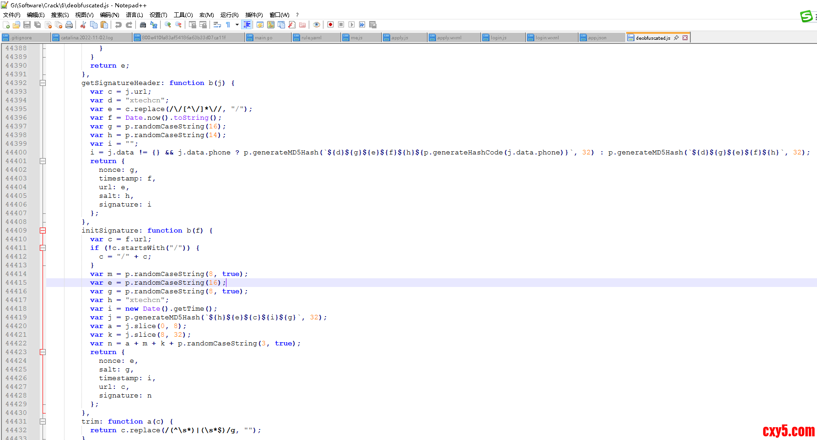The width and height of the screenshot is (817, 440).
Task: Click the Save file toolbar icon
Action: tap(27, 25)
